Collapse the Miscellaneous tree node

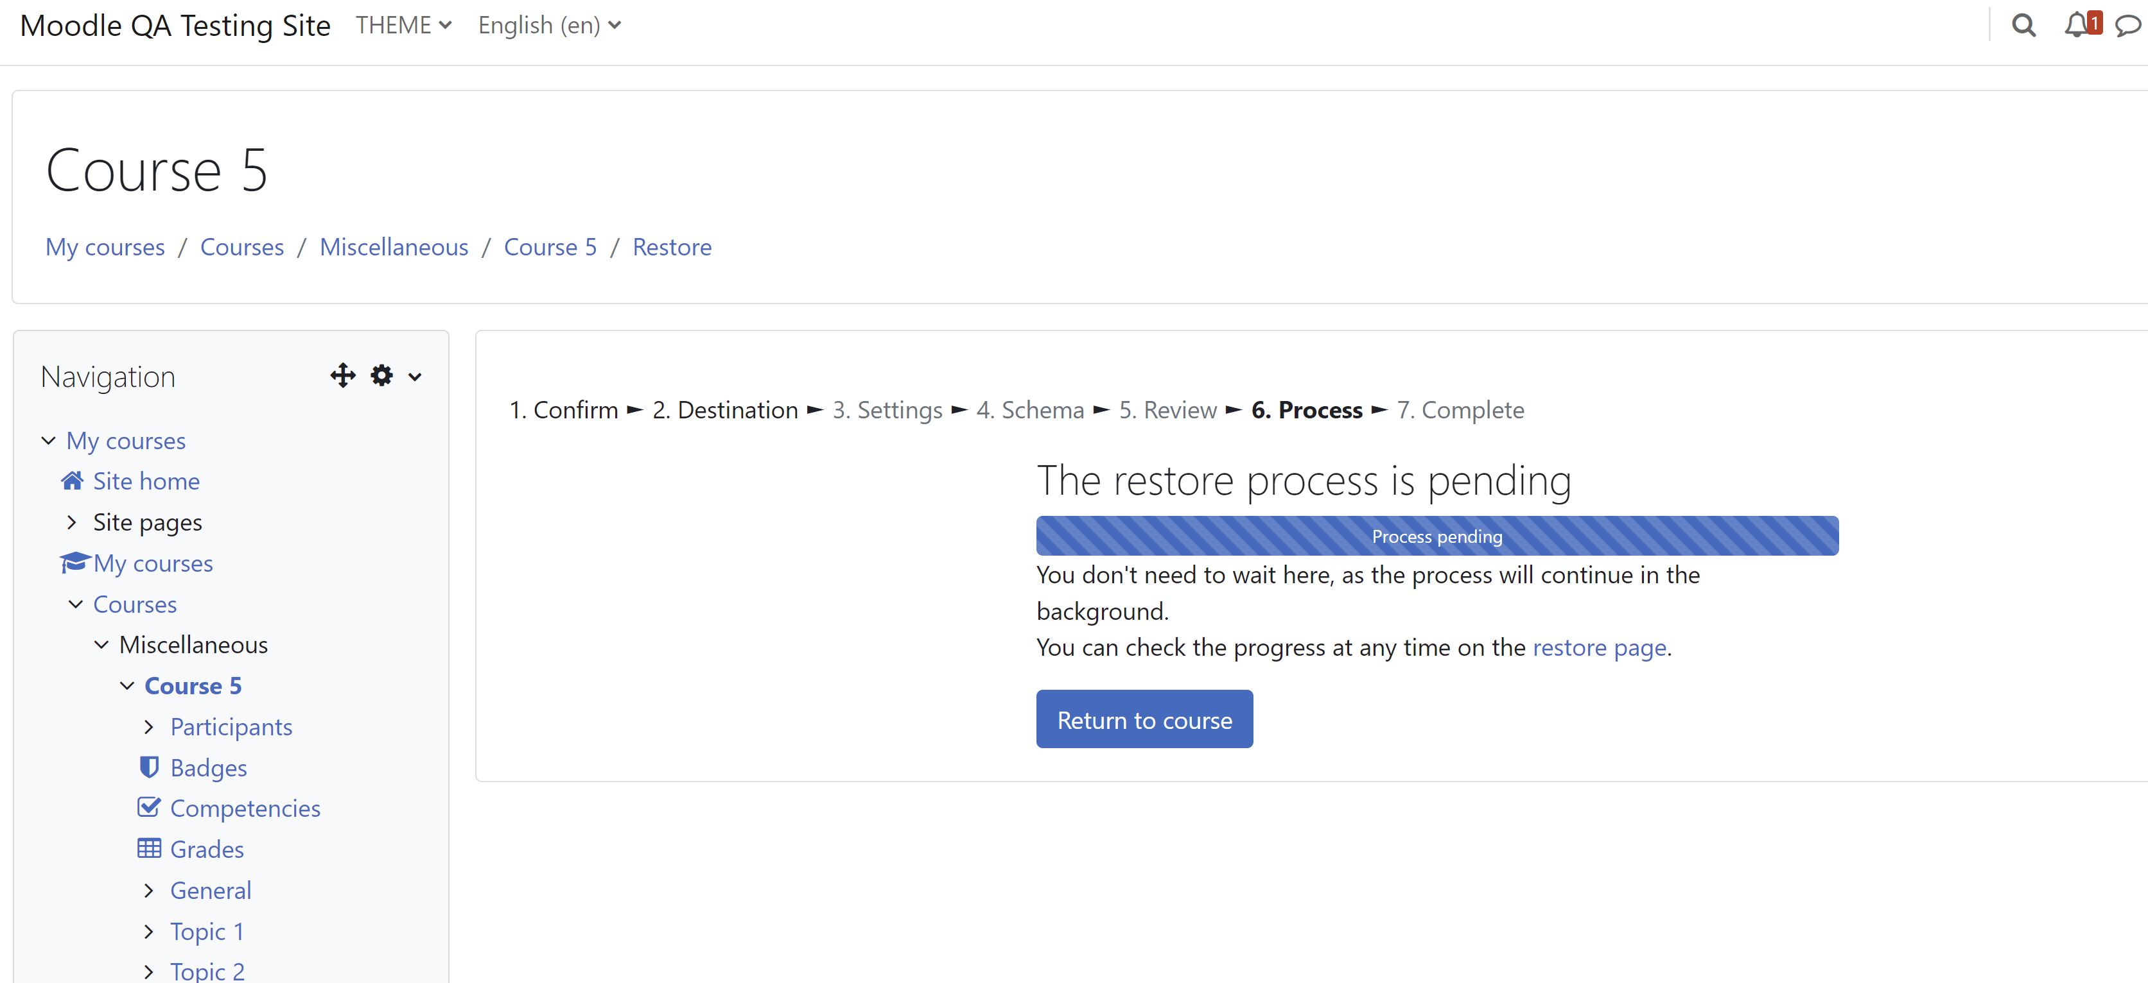pos(101,645)
